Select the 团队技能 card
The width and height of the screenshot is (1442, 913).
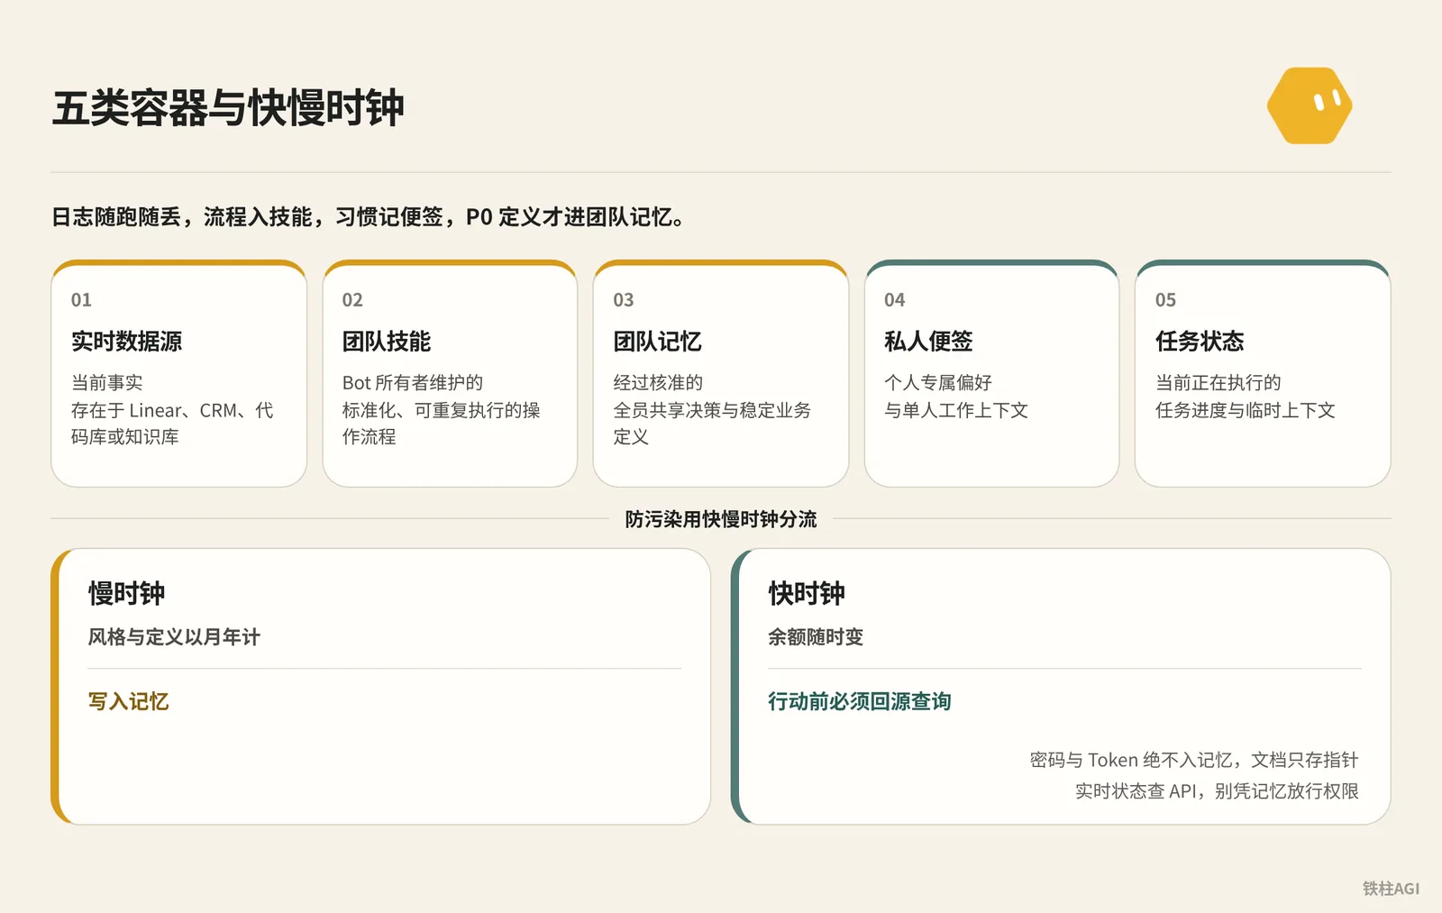pyautogui.click(x=450, y=373)
